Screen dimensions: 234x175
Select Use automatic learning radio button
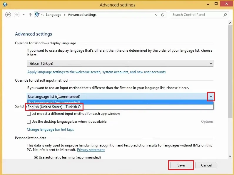point(36,157)
